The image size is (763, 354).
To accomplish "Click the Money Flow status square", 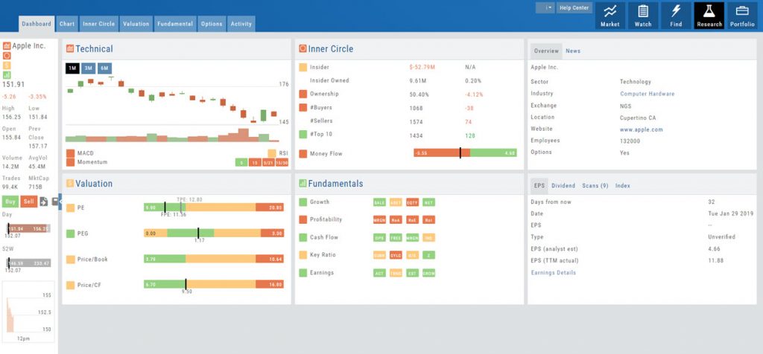I will [x=303, y=153].
